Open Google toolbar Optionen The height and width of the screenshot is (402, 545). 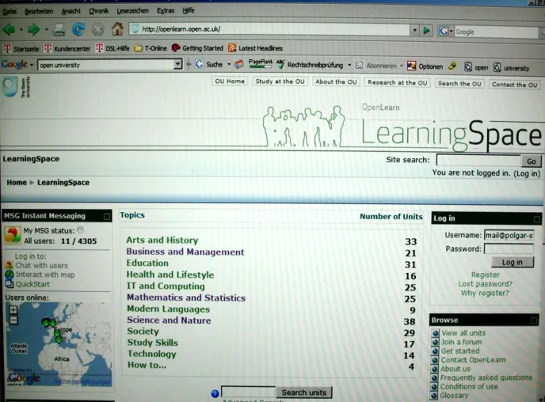425,66
